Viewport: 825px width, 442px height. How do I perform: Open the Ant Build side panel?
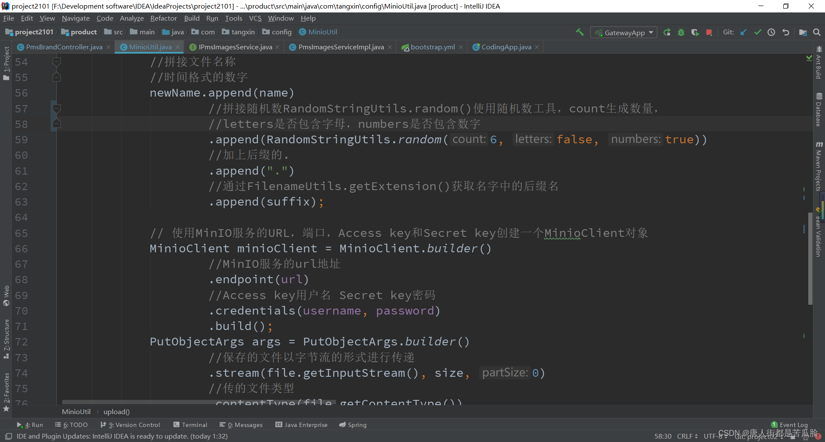tap(819, 62)
